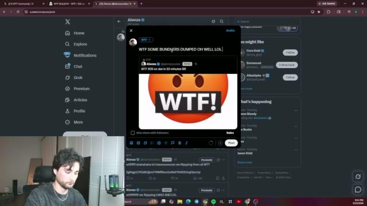Screen dimensions: 367x206
Task: Open Drafts in compose dialog
Action: click(231, 30)
